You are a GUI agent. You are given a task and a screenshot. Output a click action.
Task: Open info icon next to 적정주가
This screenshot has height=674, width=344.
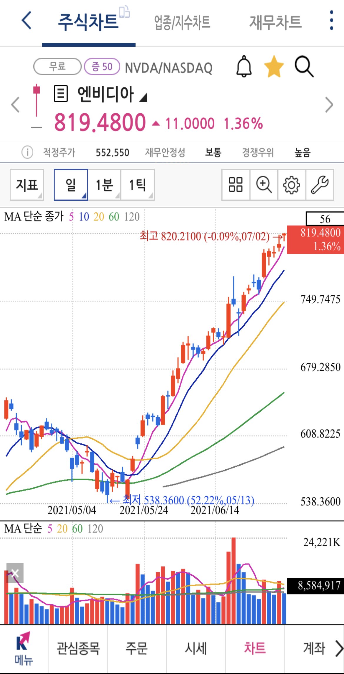[x=27, y=152]
